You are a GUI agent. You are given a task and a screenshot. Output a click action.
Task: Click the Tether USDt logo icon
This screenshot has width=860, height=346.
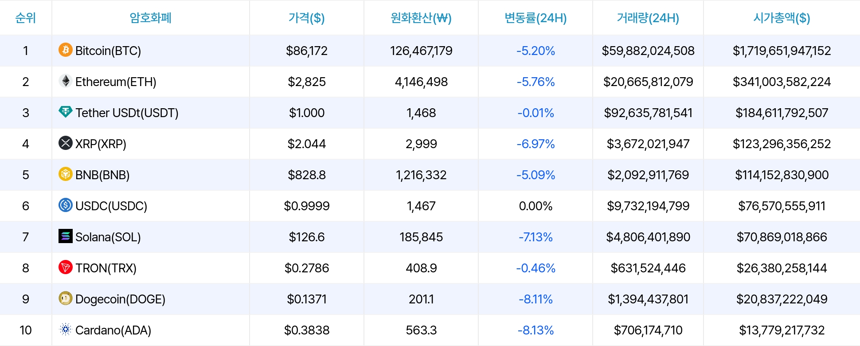(x=66, y=112)
